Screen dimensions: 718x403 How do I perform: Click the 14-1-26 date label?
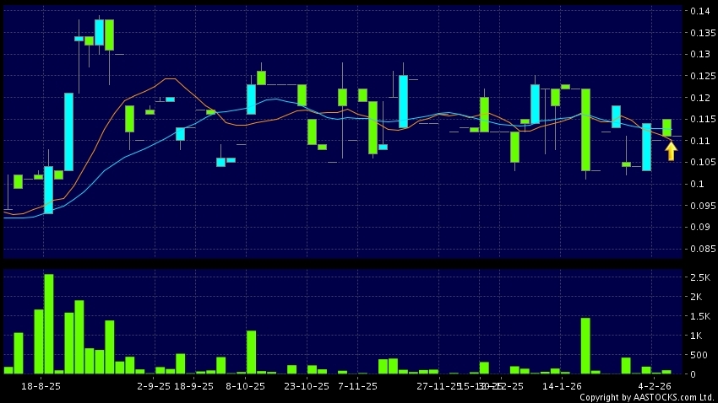pos(562,385)
